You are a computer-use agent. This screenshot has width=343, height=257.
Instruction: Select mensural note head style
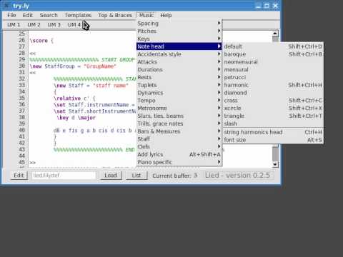[x=273, y=70]
